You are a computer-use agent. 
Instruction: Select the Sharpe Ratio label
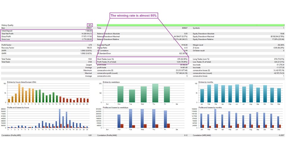click(102, 48)
